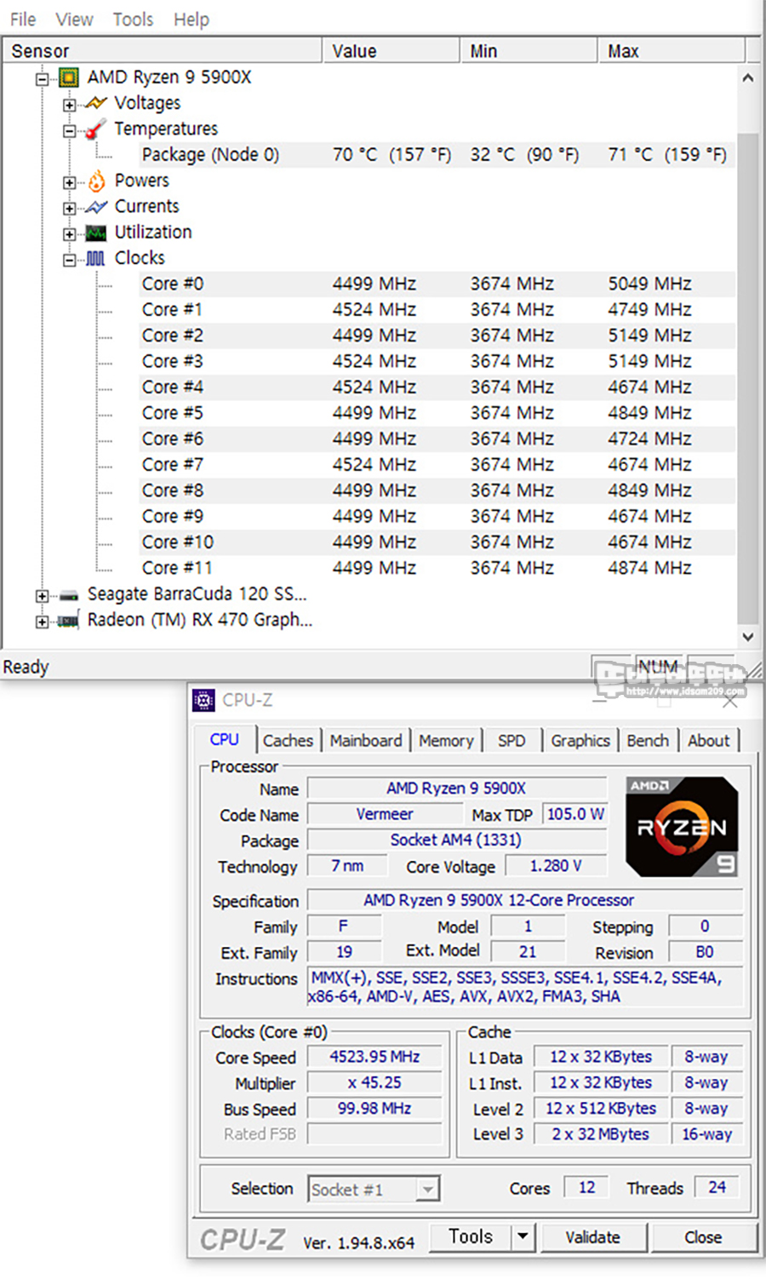Click the Bus Speed value 99.98 MHz
The image size is (766, 1279).
coord(375,1109)
